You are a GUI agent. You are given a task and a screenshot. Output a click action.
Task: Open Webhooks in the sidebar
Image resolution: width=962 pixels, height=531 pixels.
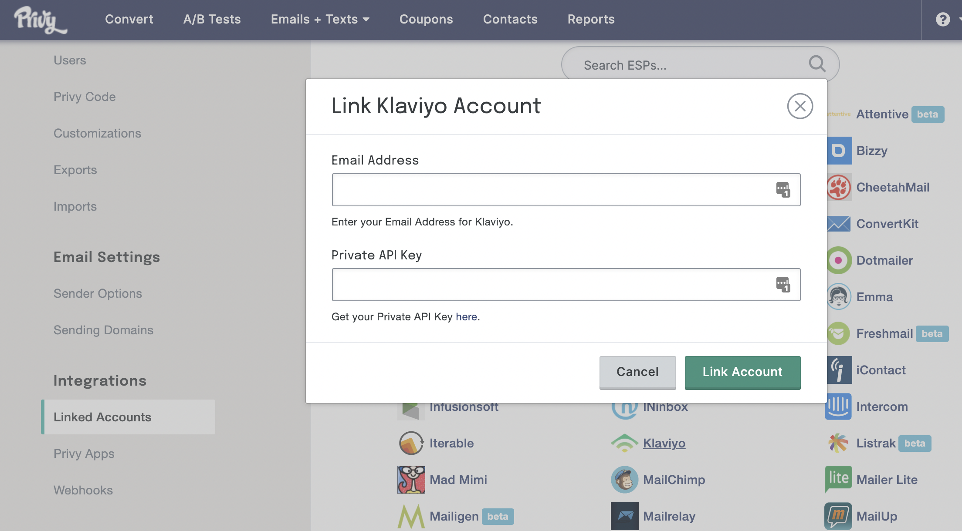[83, 490]
